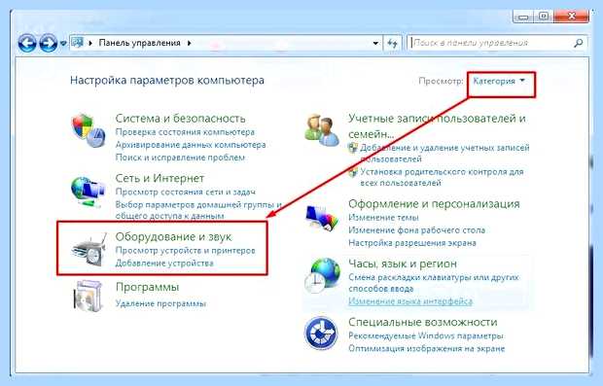Expand the arrow after 'Панель управления' breadcrumb
Screen dimensions: 603x386
click(190, 43)
